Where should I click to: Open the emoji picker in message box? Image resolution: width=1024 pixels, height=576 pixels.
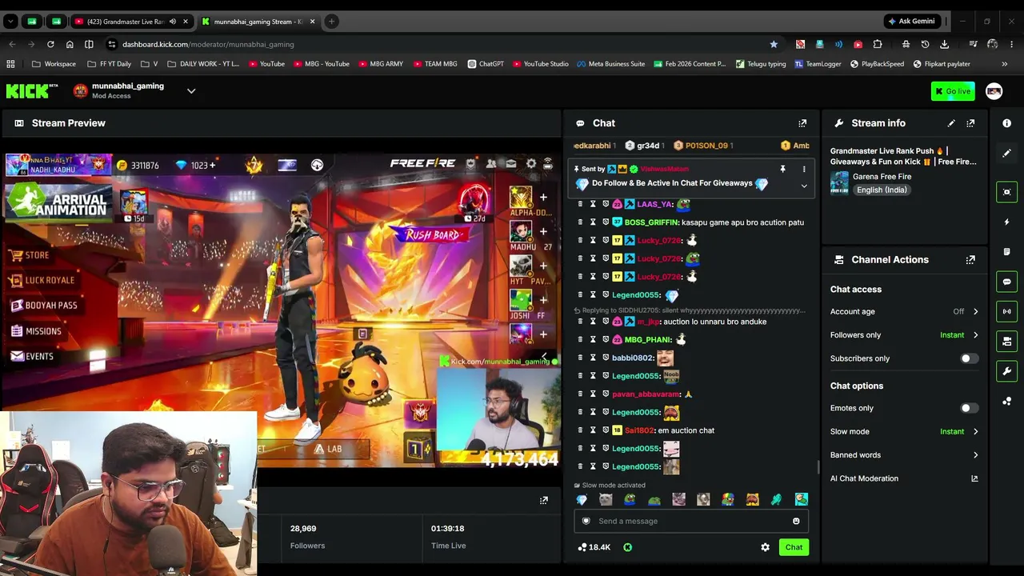pos(796,522)
